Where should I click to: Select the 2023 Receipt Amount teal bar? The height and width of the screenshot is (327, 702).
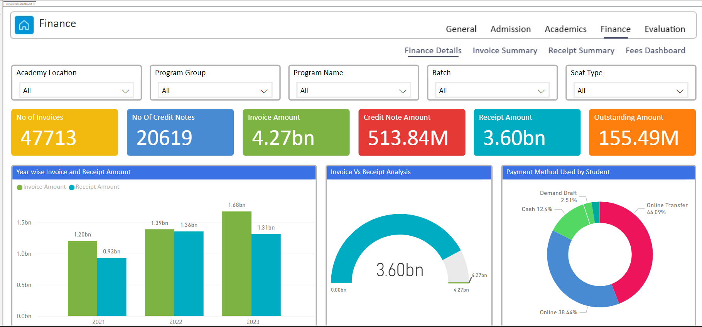[x=266, y=275]
